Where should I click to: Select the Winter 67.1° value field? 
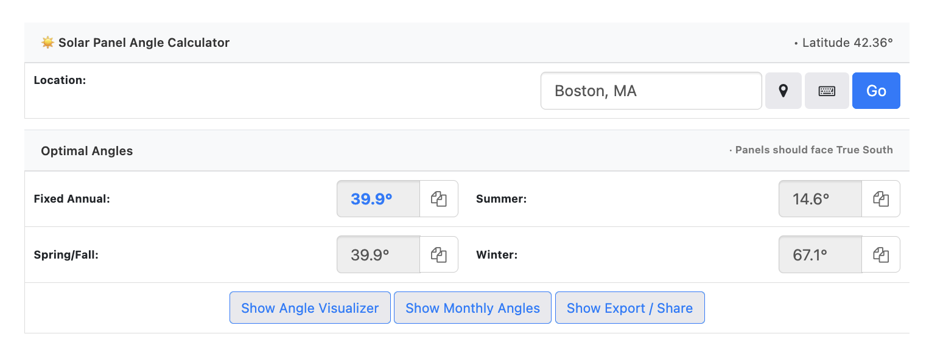click(x=820, y=255)
